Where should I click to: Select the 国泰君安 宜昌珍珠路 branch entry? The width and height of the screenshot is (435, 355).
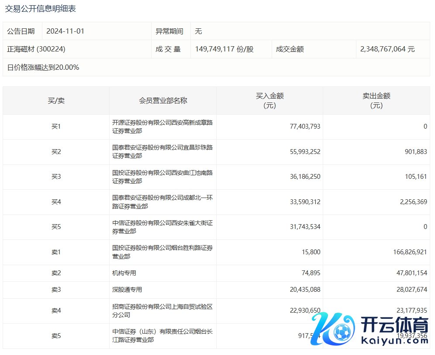tap(162, 152)
